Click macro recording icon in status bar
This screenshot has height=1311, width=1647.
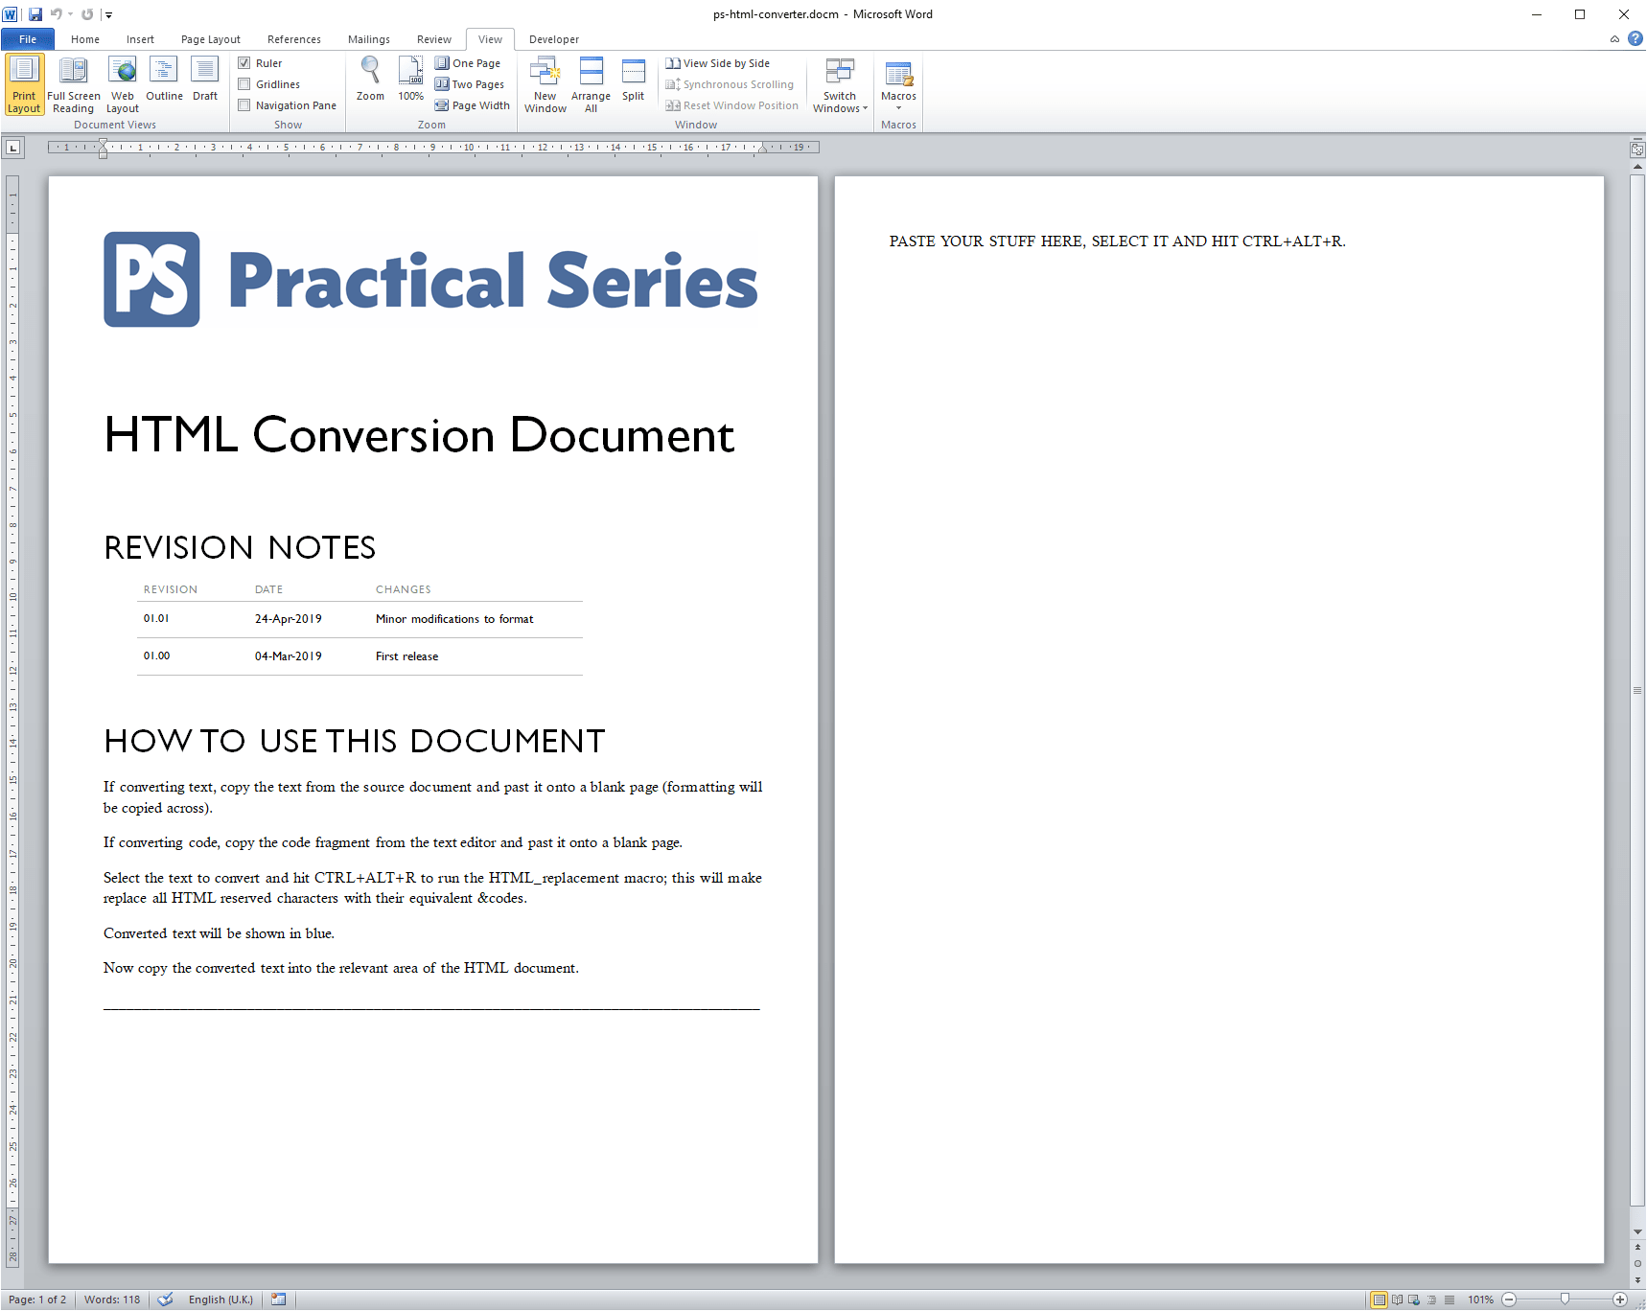pos(279,1299)
